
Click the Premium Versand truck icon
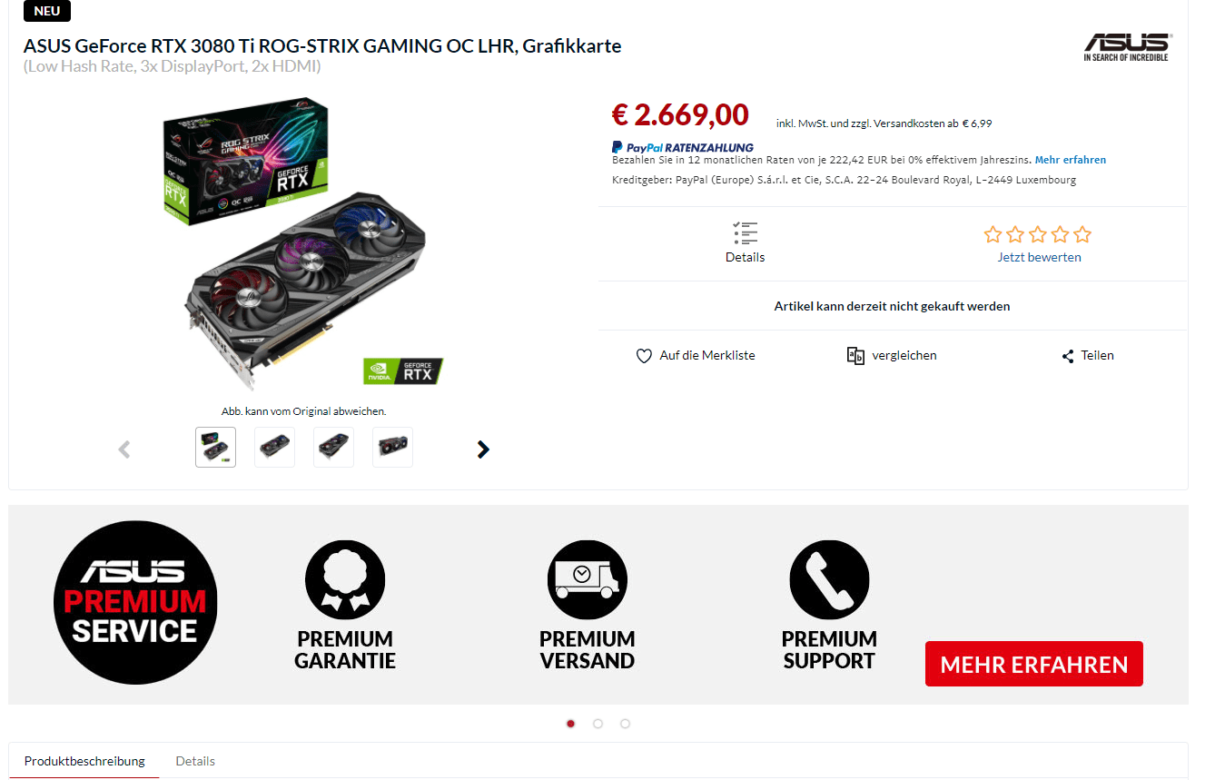[x=588, y=580]
